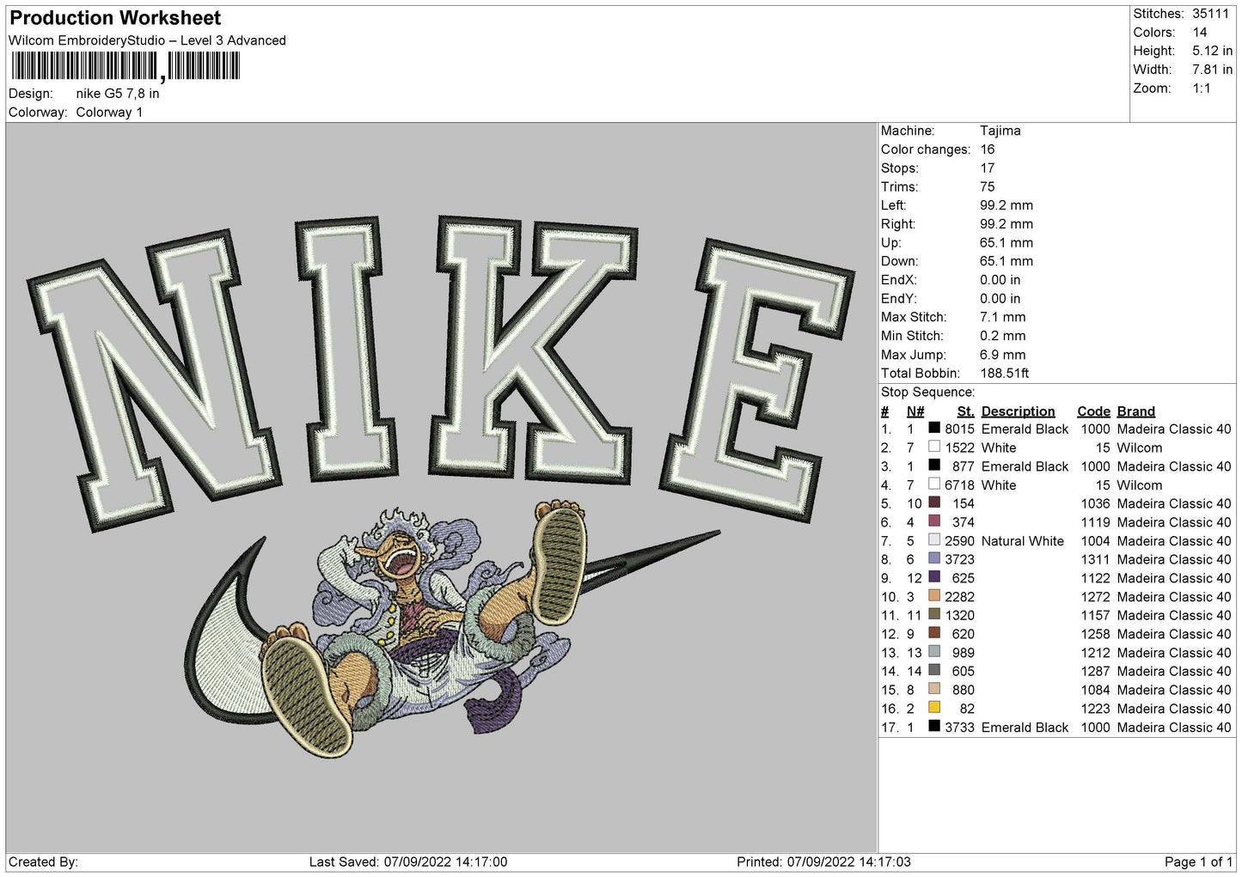Click the Max Jump value 6.9 mm
The image size is (1242, 877).
point(1003,355)
